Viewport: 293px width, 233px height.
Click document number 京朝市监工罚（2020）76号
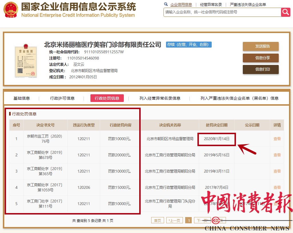[x=45, y=139]
